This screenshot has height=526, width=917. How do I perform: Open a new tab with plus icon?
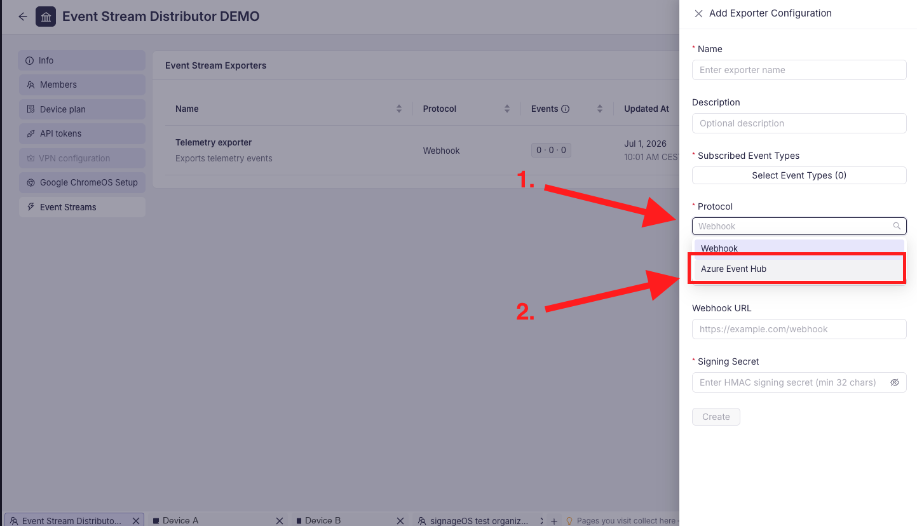click(554, 520)
